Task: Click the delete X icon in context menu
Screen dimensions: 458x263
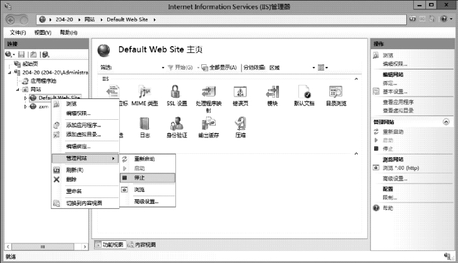Action: tap(57, 180)
